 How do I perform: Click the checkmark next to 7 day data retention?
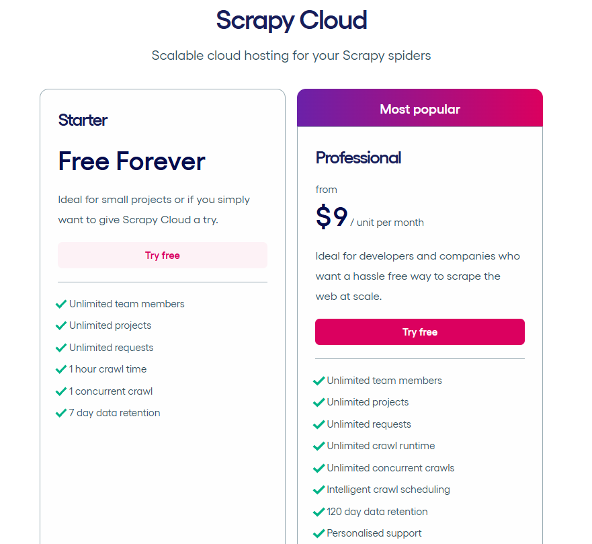61,412
